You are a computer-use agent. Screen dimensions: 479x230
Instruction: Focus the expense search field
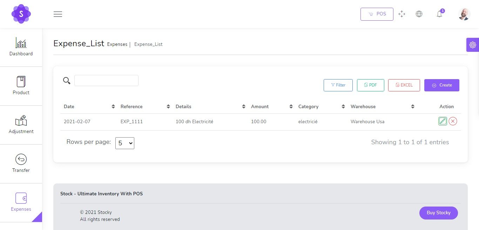[106, 81]
